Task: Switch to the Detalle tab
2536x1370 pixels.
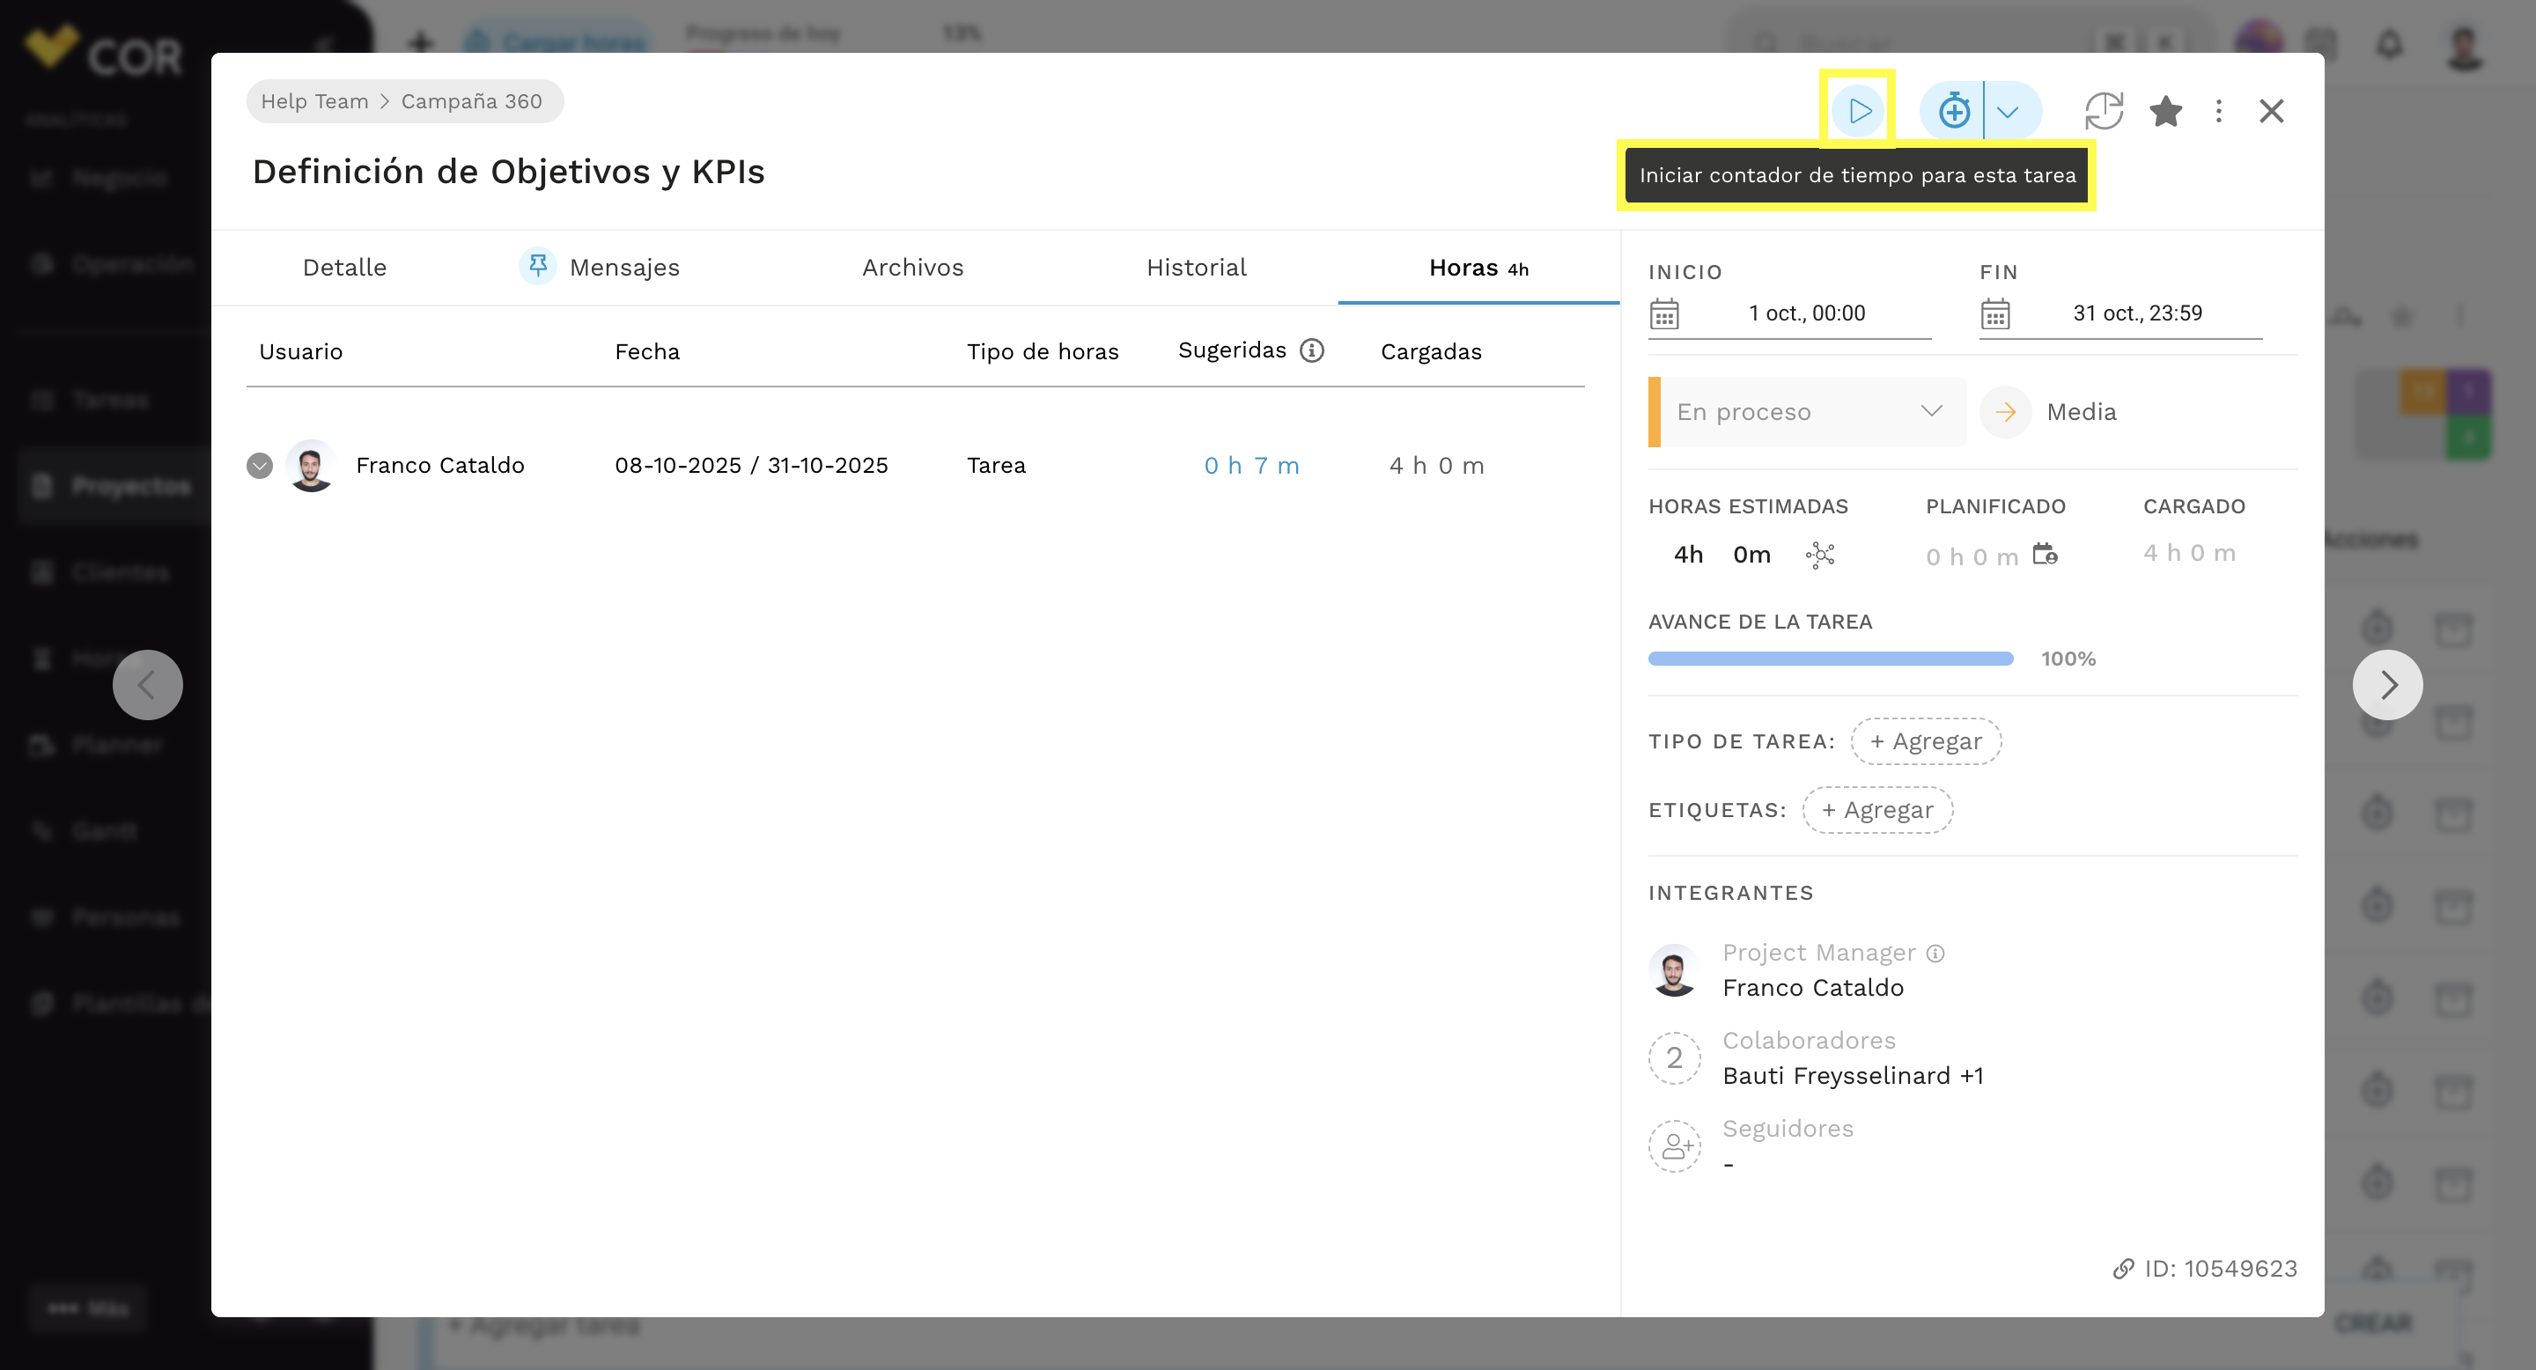Action: [344, 267]
